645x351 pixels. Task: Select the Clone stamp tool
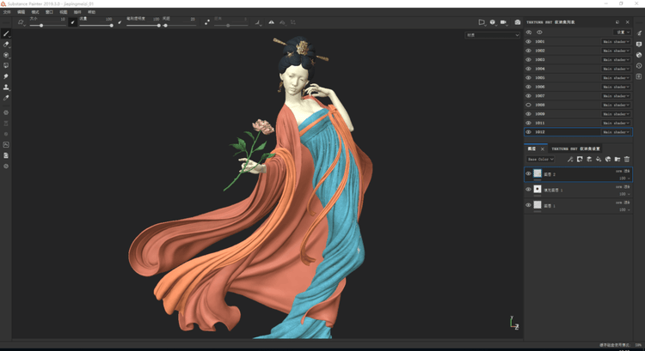(x=6, y=87)
